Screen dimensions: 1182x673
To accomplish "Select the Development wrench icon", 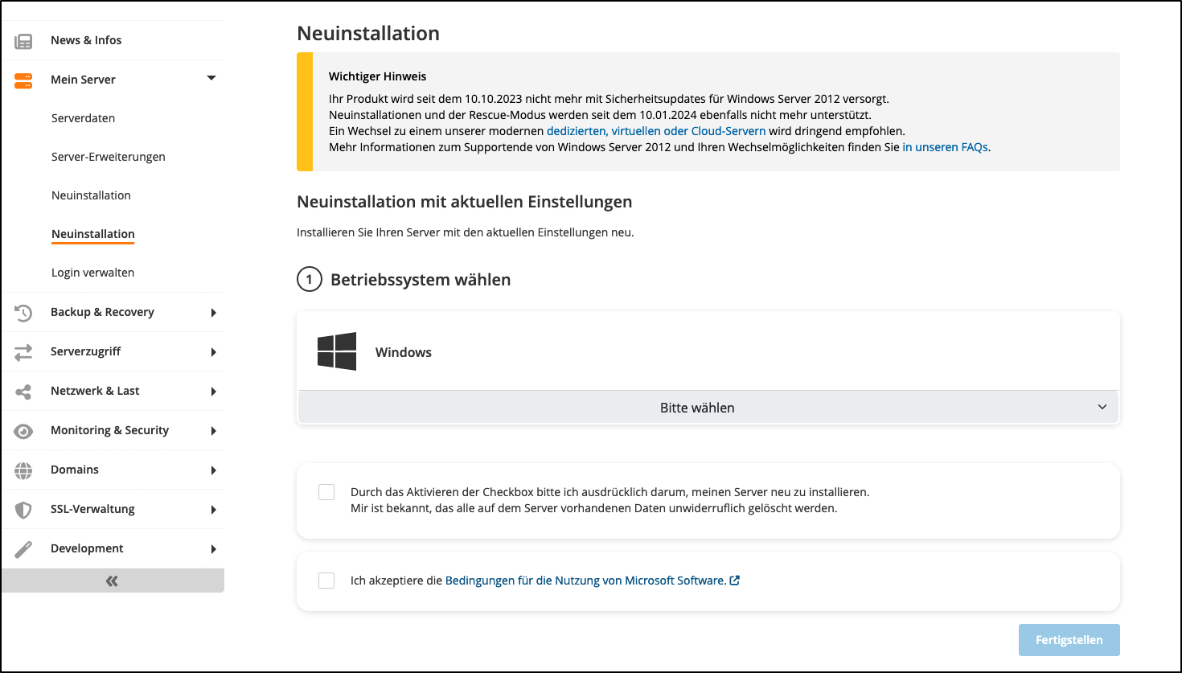I will tap(24, 548).
